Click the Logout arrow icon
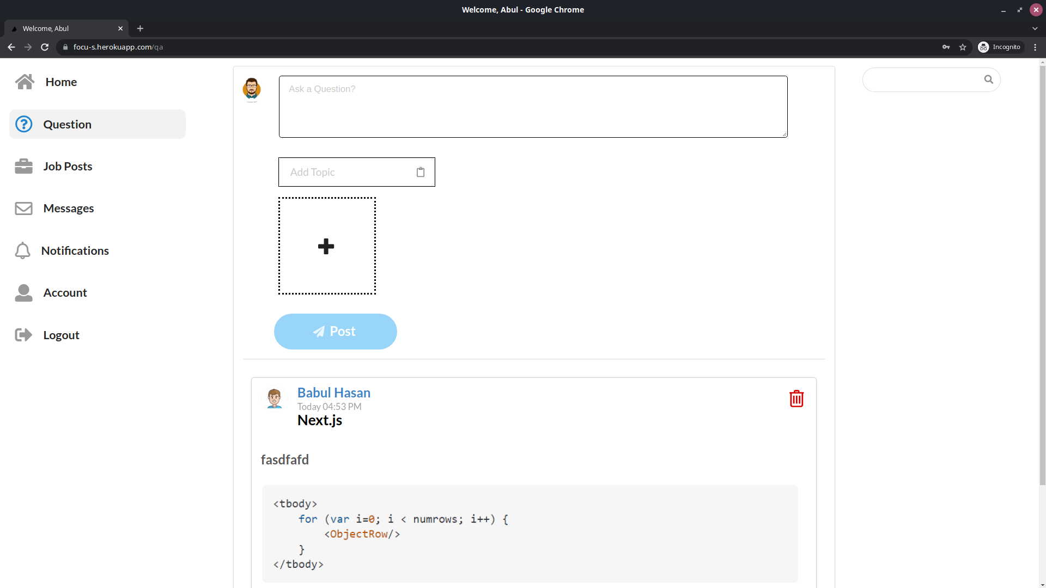 point(23,335)
